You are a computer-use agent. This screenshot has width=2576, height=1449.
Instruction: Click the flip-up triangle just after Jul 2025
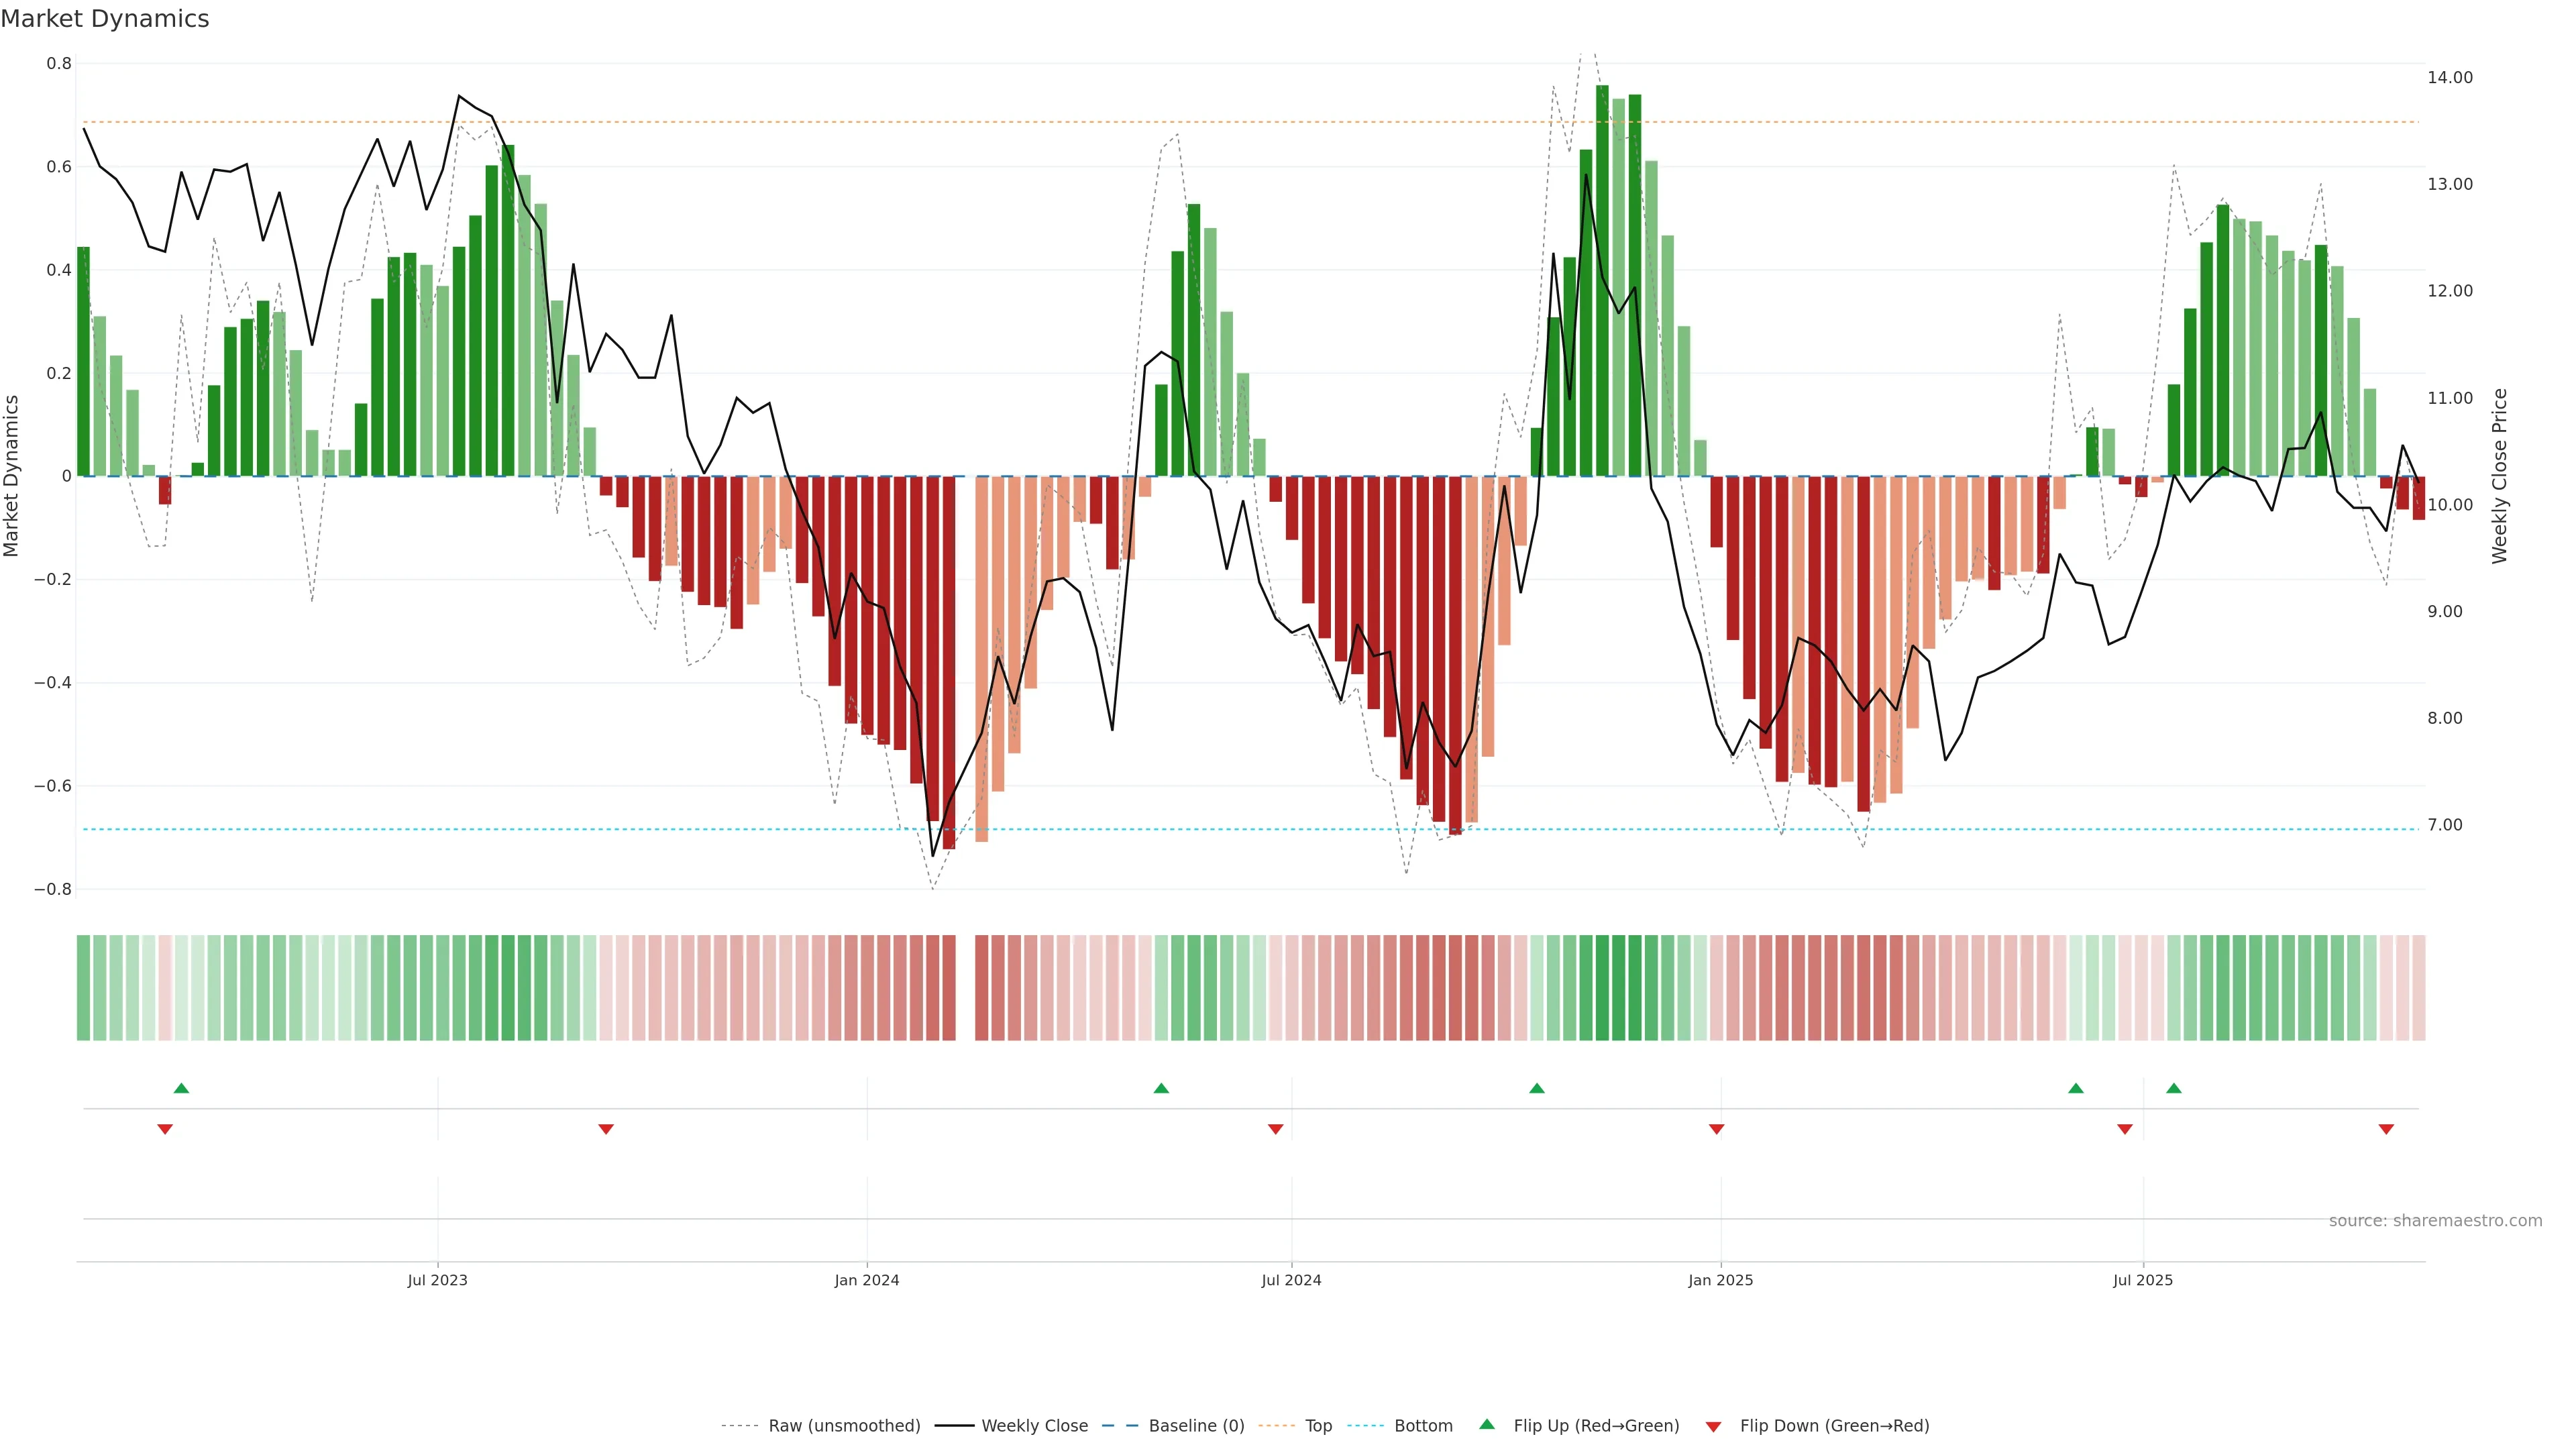[2174, 1088]
